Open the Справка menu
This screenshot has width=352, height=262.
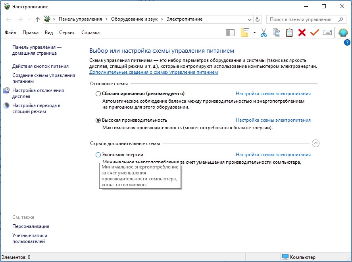[x=90, y=33]
